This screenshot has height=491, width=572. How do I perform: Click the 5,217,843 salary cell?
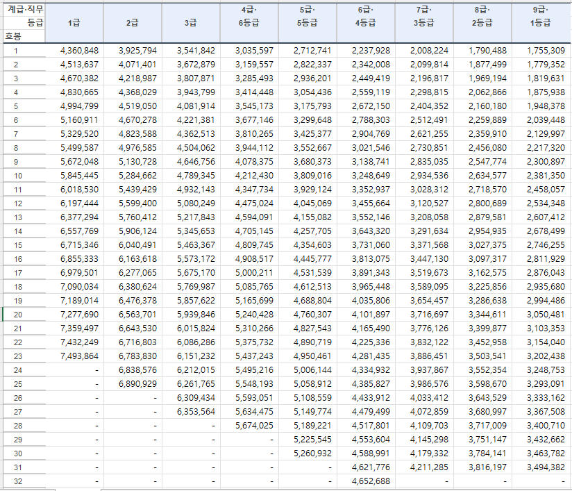(191, 217)
